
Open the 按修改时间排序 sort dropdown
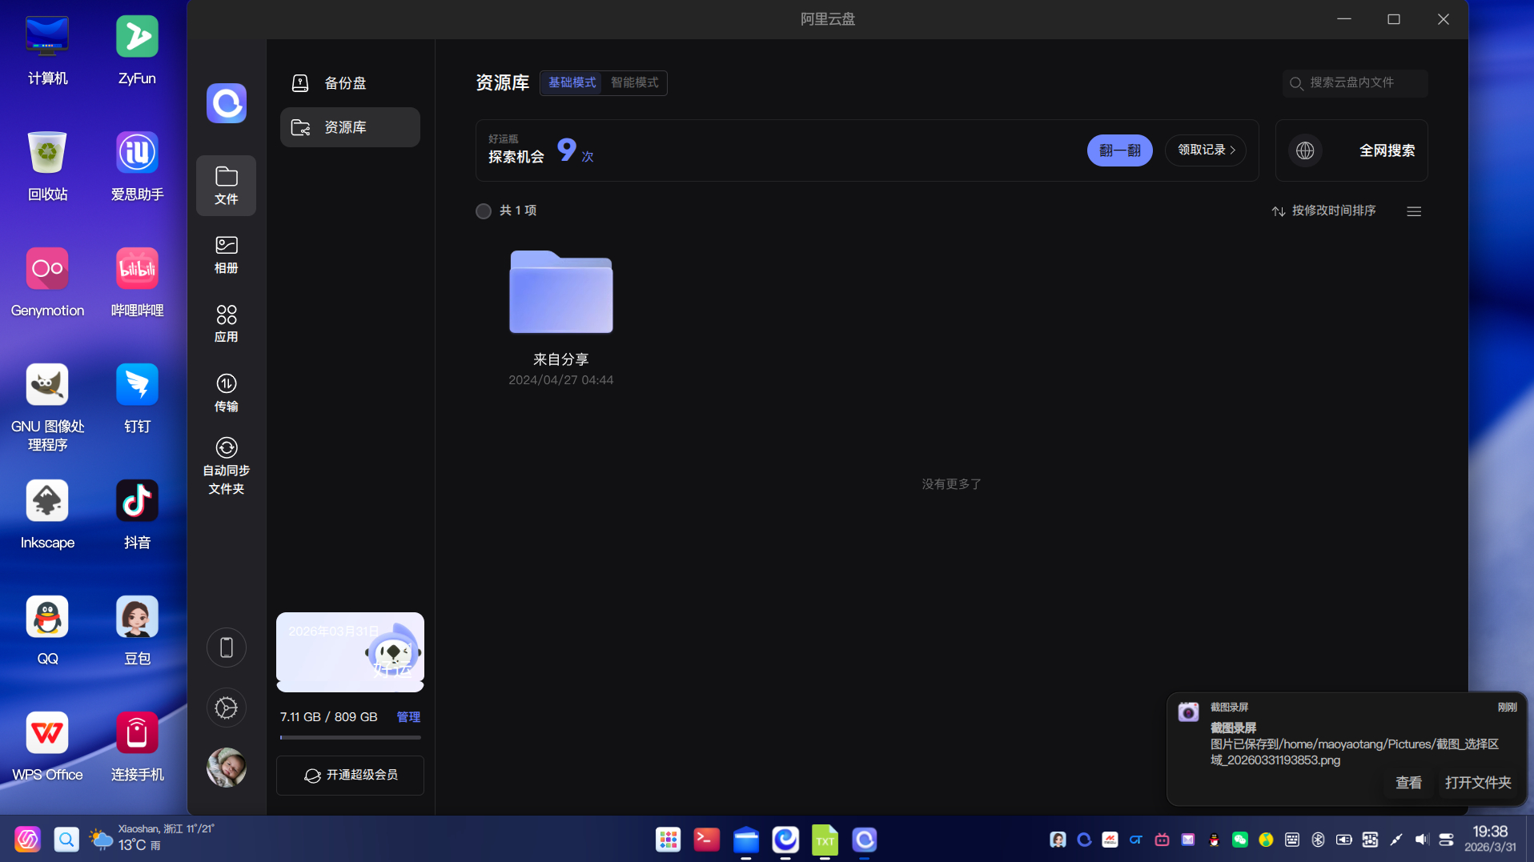click(x=1323, y=210)
